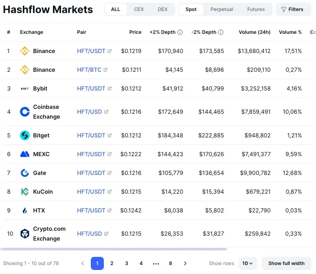Click the +2% Depth info icon

coord(180,32)
